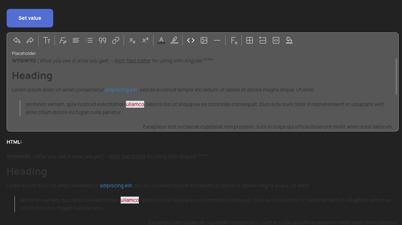Insert an image
Screen dimensions: 402x225
(204, 40)
